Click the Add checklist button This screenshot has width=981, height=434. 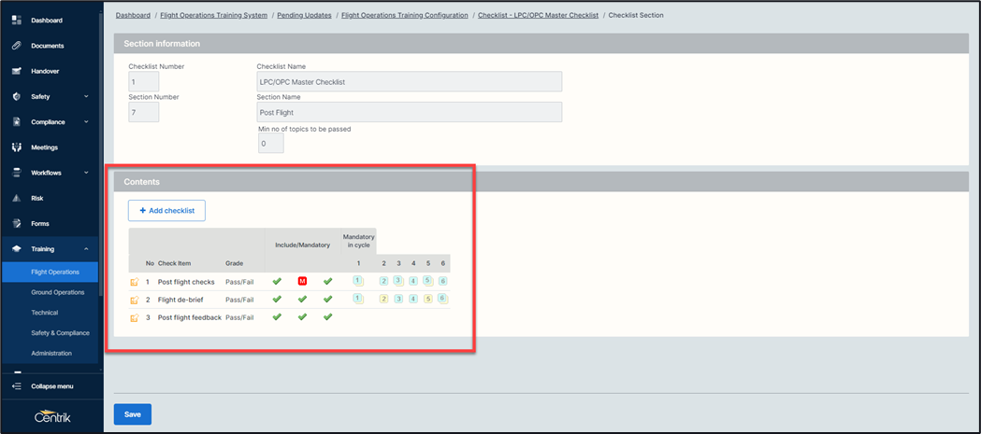click(166, 211)
